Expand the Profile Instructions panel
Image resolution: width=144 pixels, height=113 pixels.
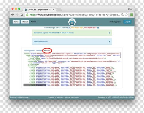tap(72, 42)
